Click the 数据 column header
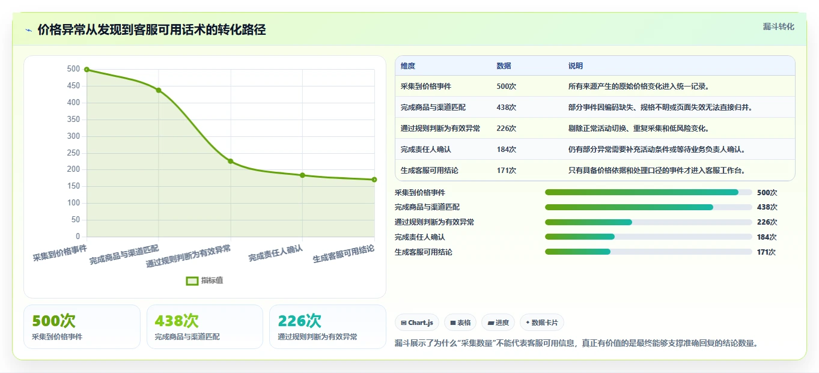819x373 pixels. tap(504, 66)
